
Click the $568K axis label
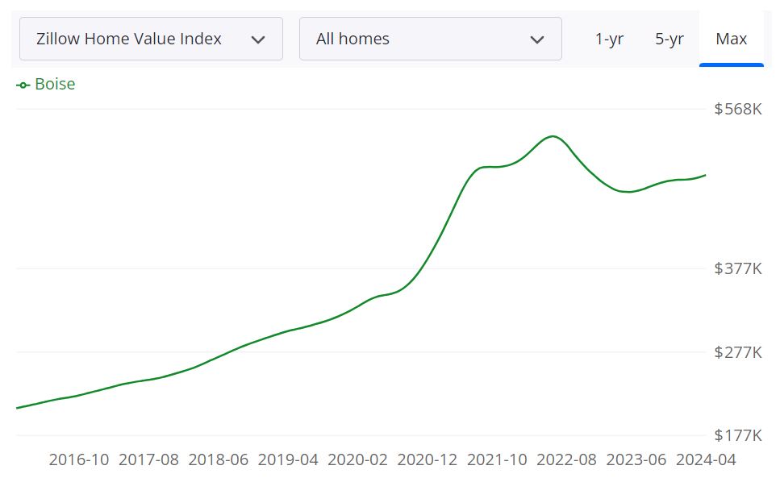tap(738, 109)
